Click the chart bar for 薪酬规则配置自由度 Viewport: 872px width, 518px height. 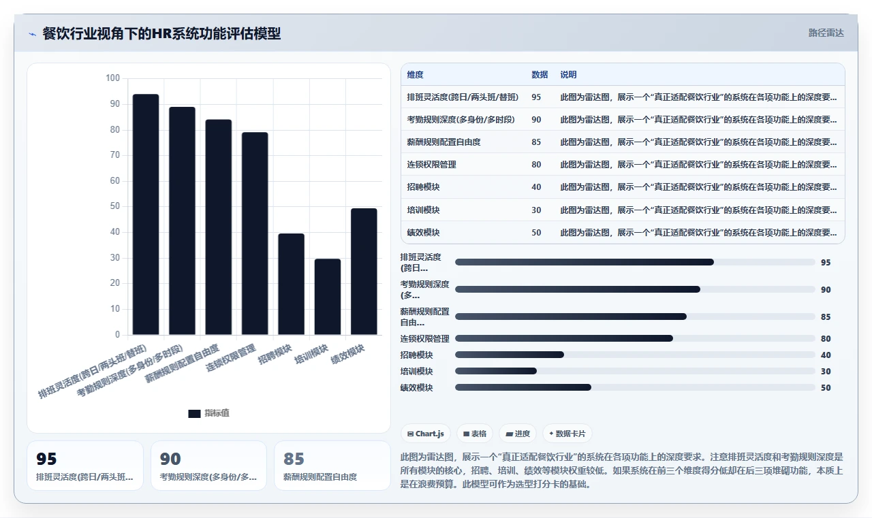(x=219, y=227)
